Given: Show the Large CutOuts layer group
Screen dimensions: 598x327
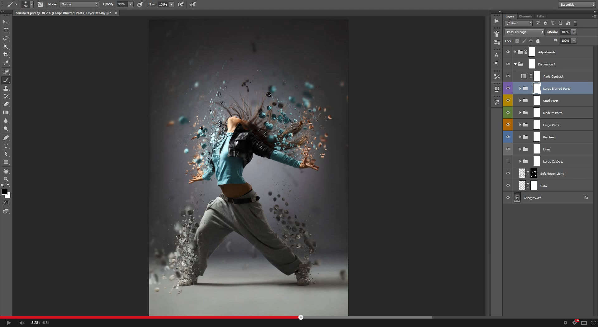Looking at the screenshot, I should point(508,161).
